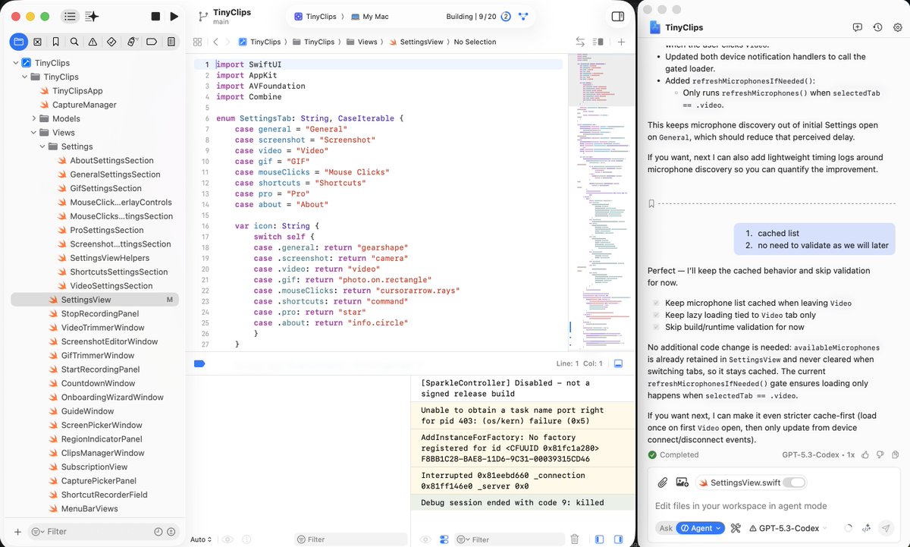Click the No Selection breadcrumb
Image resolution: width=910 pixels, height=547 pixels.
coord(475,42)
